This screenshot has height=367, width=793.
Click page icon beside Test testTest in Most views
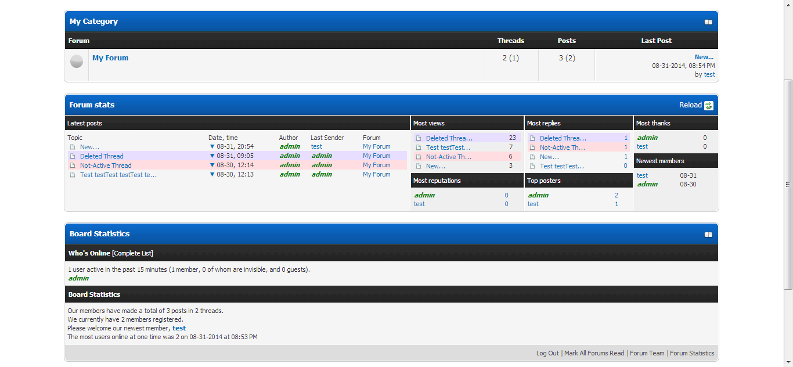tap(419, 147)
